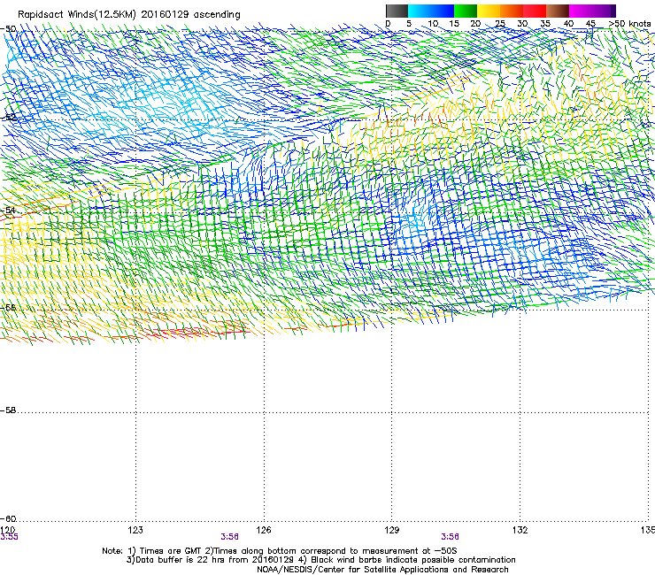
Task: Click the orange 25-30 knots color bar segment
Action: click(x=512, y=11)
